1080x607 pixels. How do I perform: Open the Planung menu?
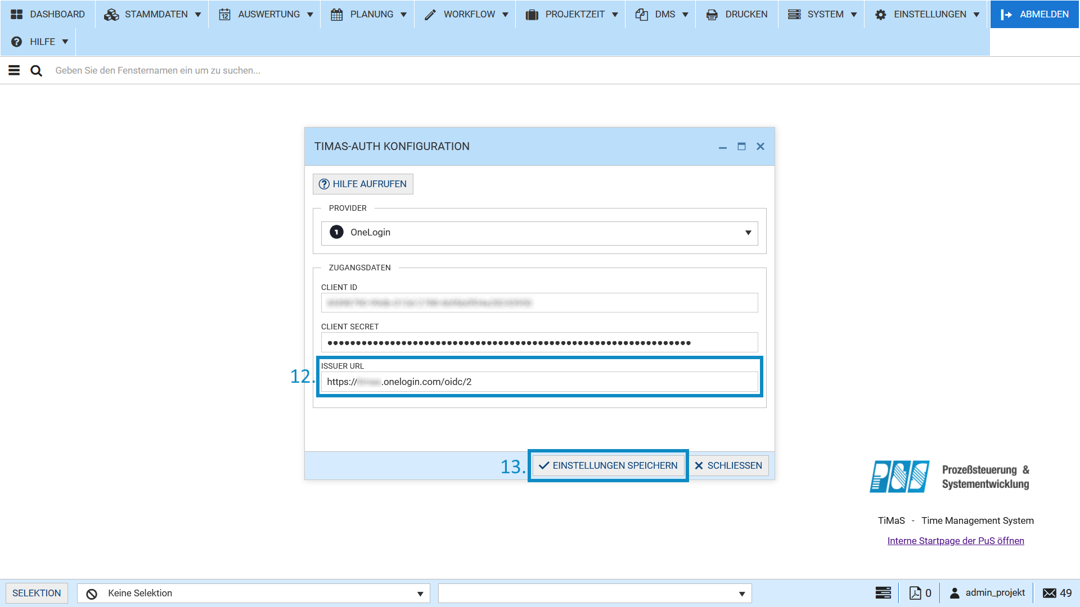368,14
